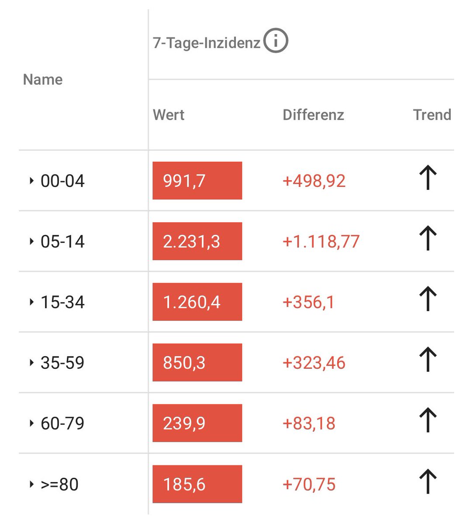
Task: Sort by the Trend column header
Action: tap(432, 115)
